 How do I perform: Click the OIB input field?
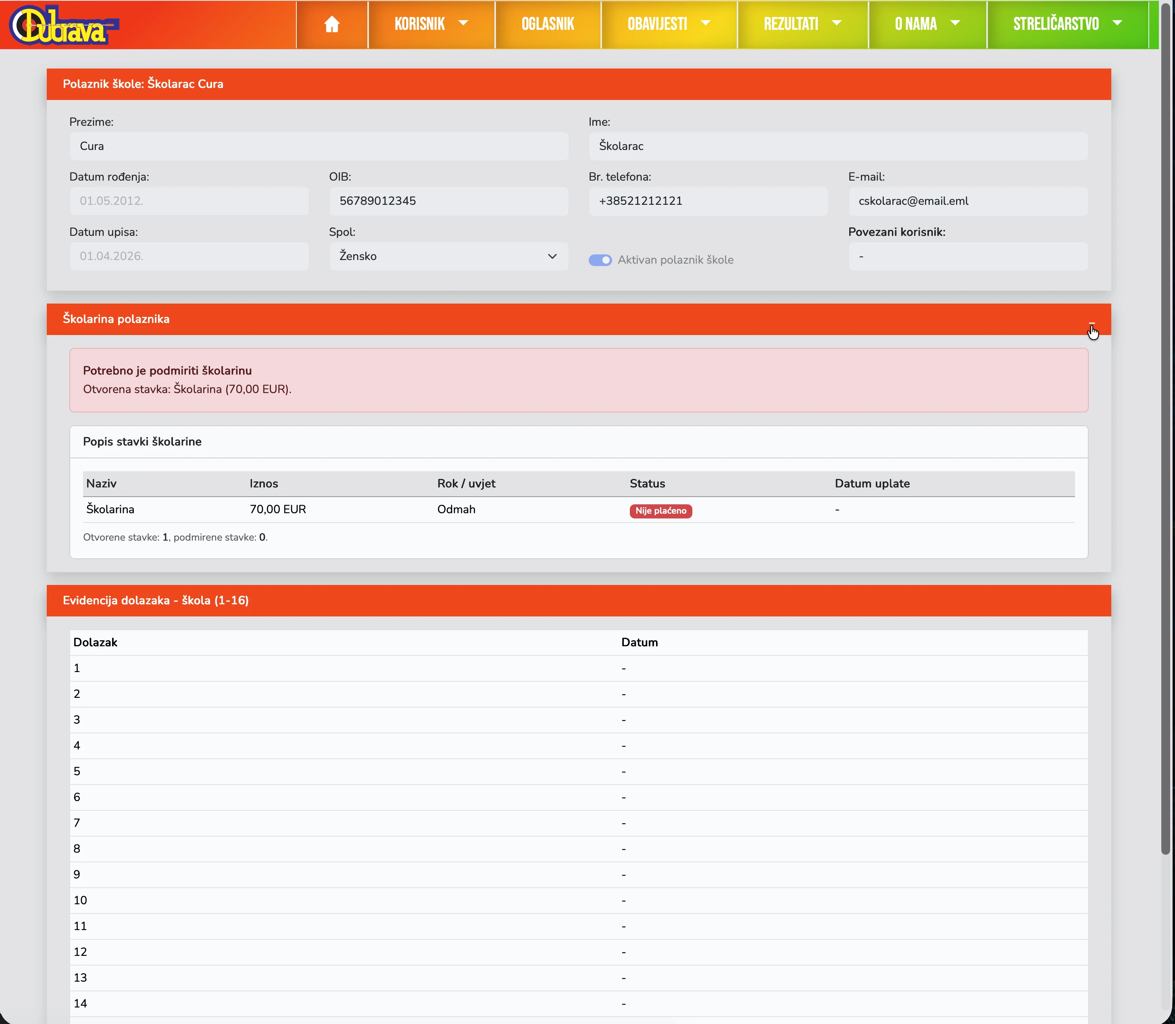(448, 201)
